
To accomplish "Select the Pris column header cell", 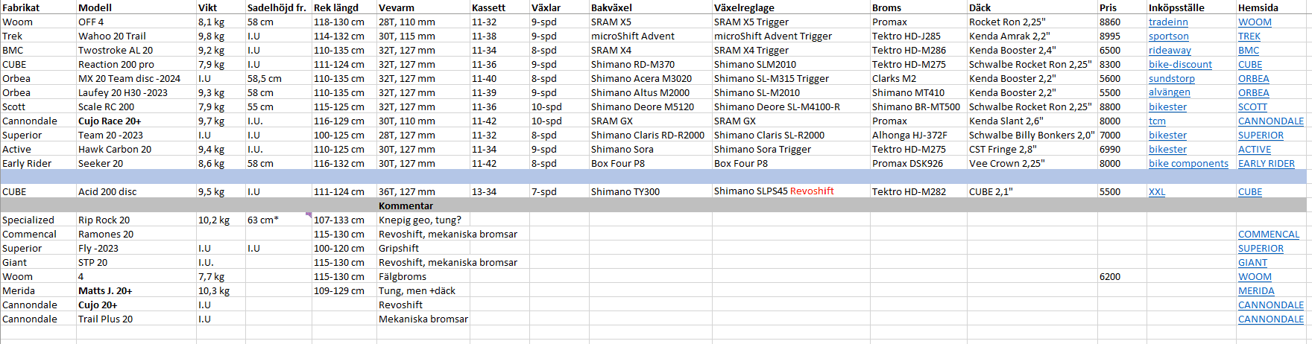I will 1108,7.
